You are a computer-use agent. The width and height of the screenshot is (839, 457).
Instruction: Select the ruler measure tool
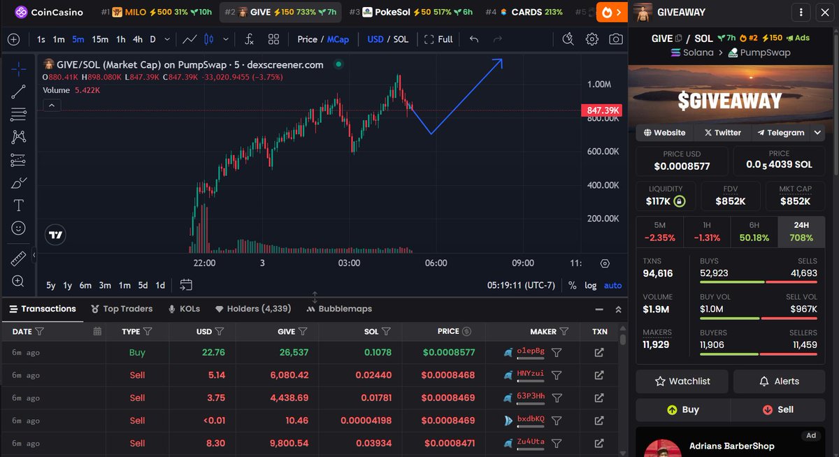pyautogui.click(x=18, y=259)
